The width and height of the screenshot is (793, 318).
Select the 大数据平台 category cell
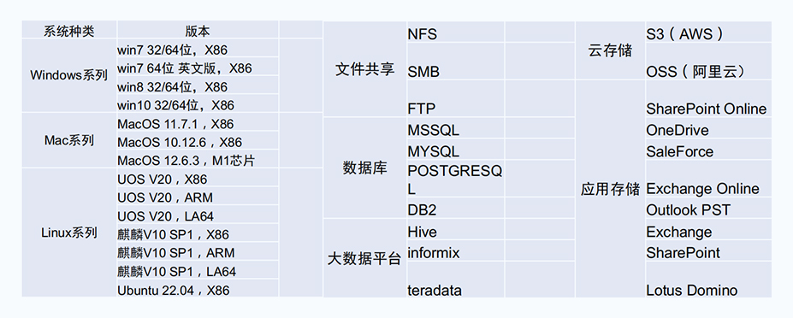(364, 259)
